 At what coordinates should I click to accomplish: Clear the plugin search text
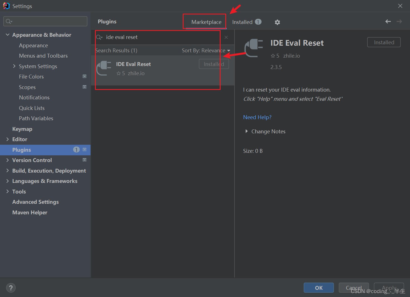pos(226,37)
